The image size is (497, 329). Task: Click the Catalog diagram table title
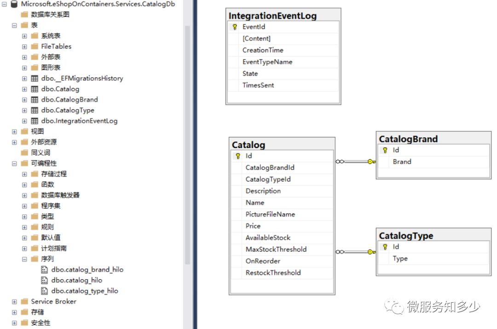coord(248,145)
